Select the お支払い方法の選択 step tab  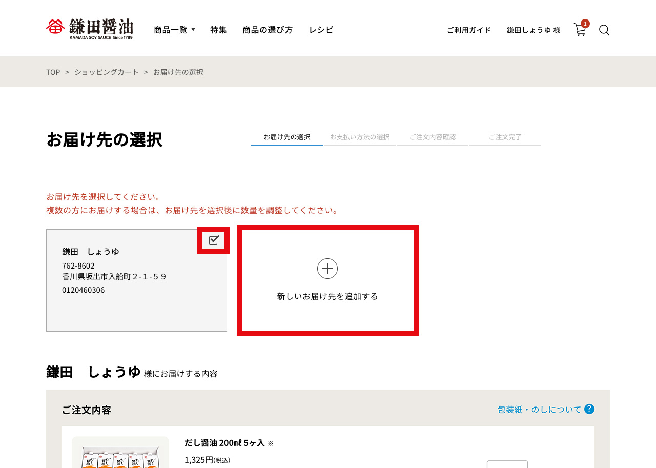360,137
